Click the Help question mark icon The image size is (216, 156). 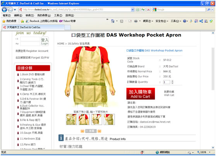click(x=185, y=21)
